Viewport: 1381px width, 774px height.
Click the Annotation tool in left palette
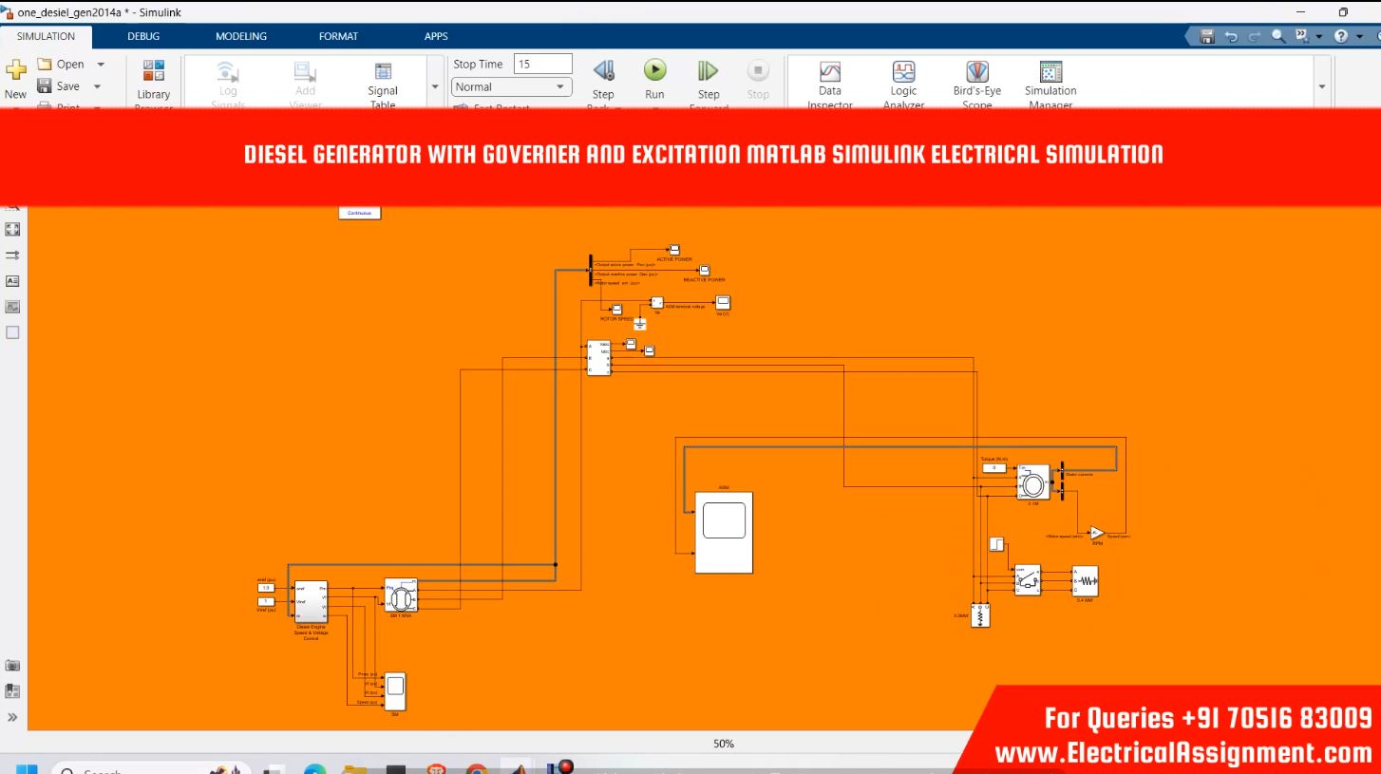[x=12, y=281]
